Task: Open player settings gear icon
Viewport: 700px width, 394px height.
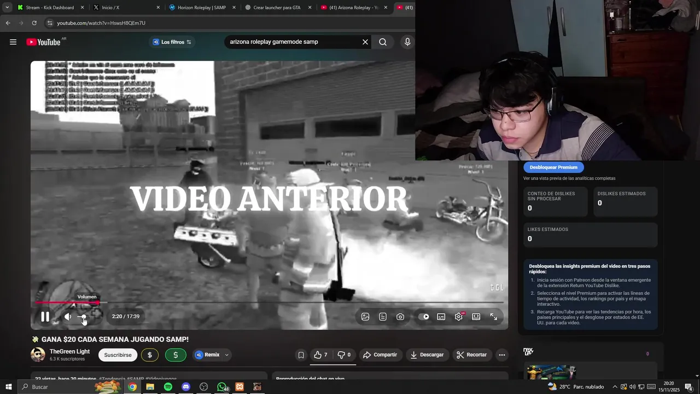Action: click(x=459, y=316)
